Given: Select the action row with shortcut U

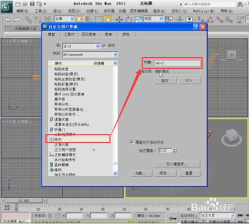Looking at the screenshot, I should coord(81,150).
